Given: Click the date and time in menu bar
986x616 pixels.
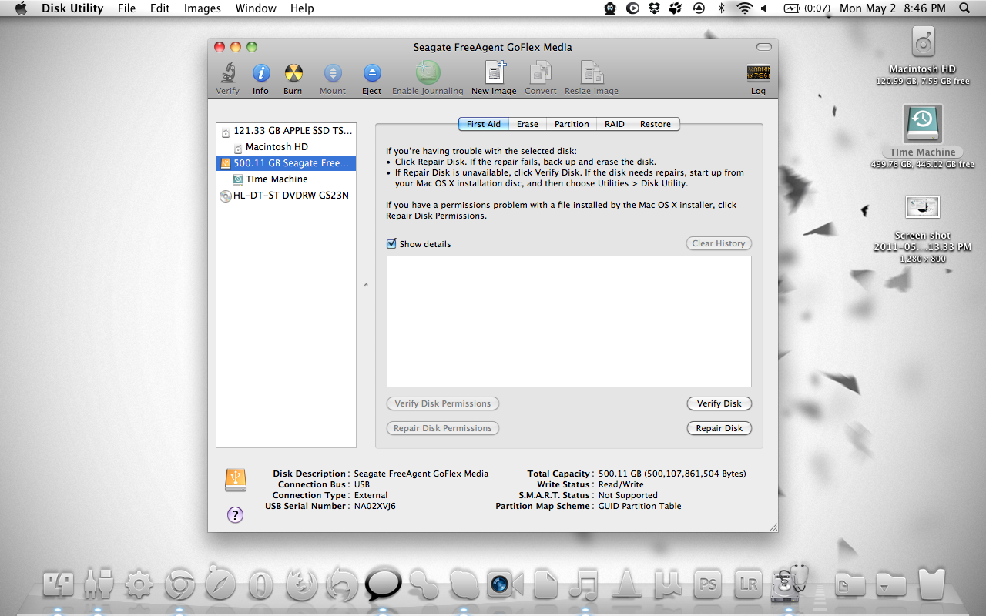Looking at the screenshot, I should coord(893,8).
